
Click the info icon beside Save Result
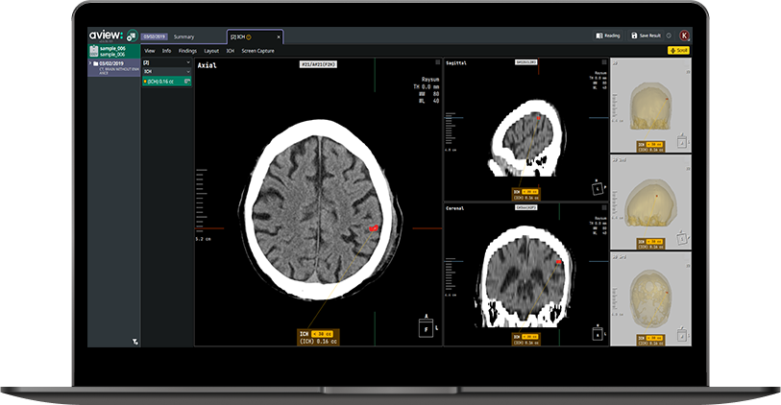click(669, 36)
